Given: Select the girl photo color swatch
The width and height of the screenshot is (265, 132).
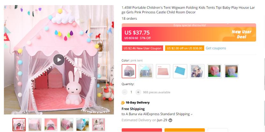Looking at the screenshot, I should point(197,71).
